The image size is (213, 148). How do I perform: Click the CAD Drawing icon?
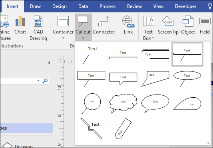[x=38, y=21]
